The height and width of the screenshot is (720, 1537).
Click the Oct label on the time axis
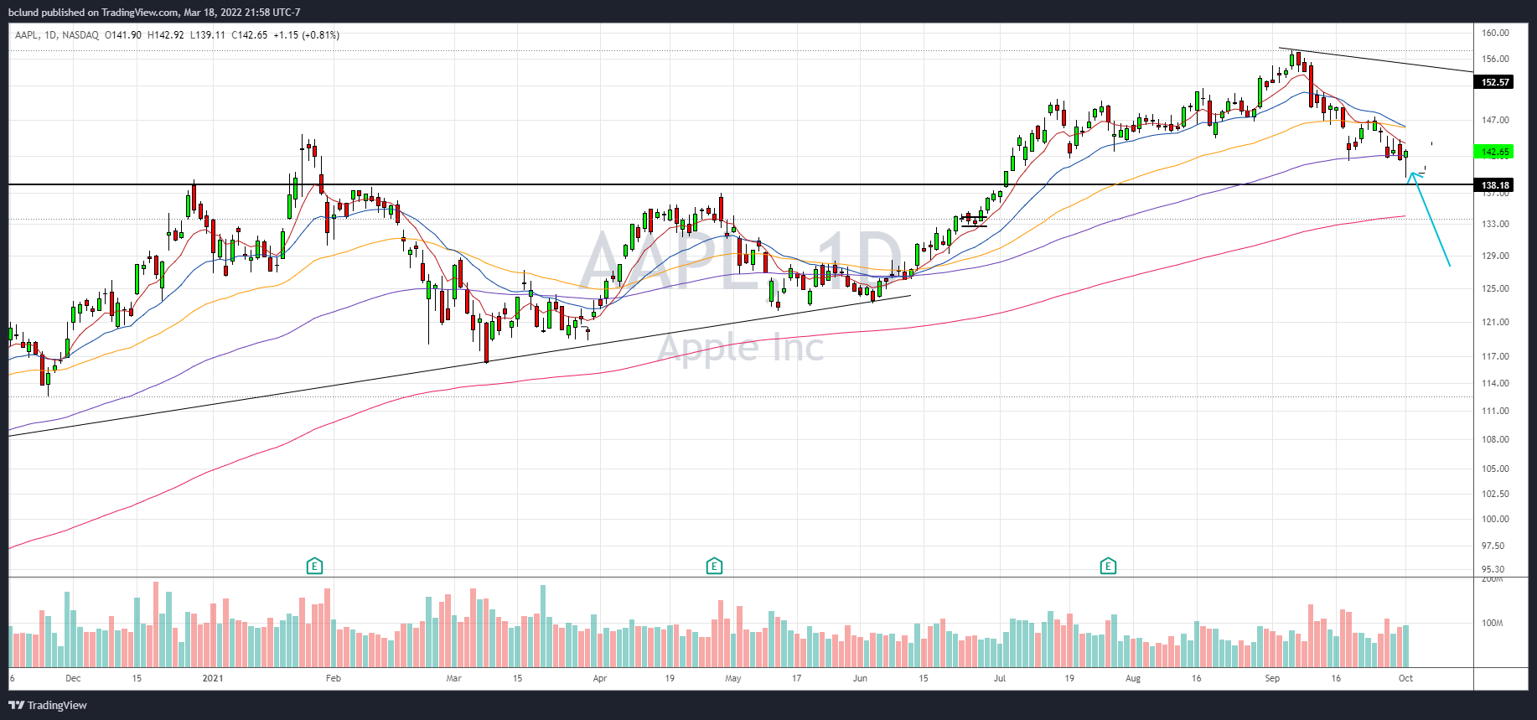1405,679
